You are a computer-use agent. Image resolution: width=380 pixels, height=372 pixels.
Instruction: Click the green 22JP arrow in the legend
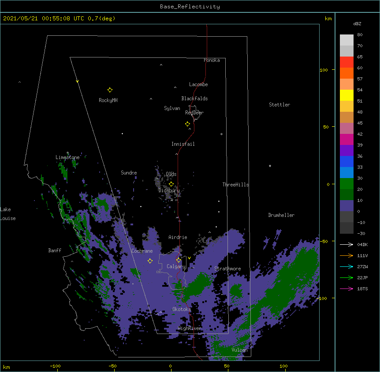[x=346, y=277]
